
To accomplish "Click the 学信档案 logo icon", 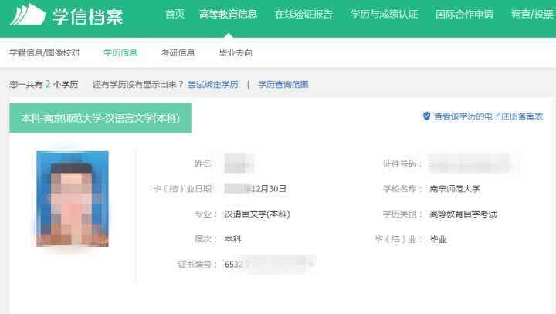I will (x=28, y=15).
